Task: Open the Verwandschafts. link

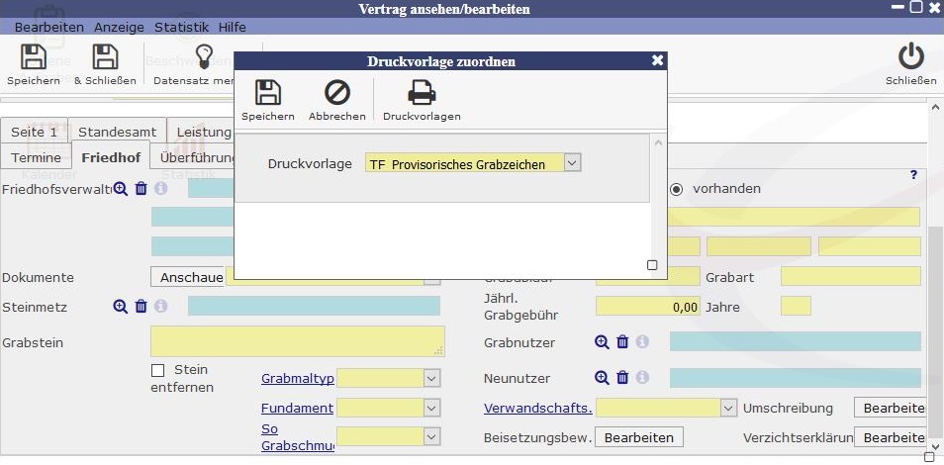Action: click(537, 408)
